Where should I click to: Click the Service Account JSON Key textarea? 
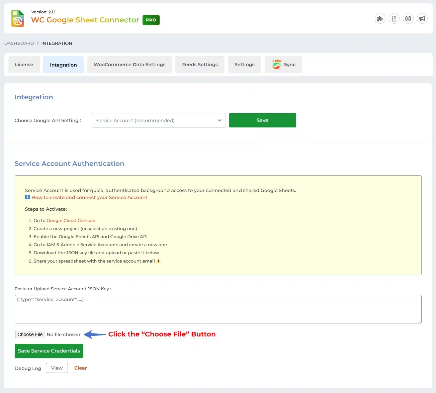(x=218, y=309)
